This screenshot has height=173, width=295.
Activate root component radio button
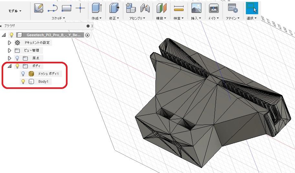(x=87, y=35)
